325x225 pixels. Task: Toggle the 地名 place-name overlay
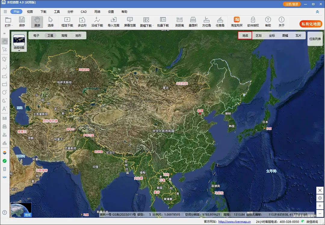(245, 35)
